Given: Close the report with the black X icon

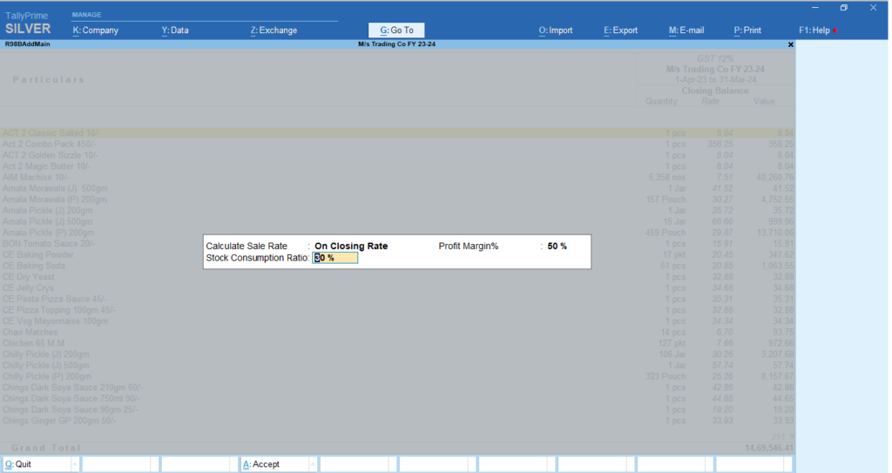Looking at the screenshot, I should [x=790, y=44].
